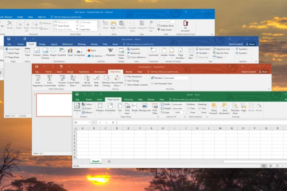Viewport: 287px width, 191px height.
Task: Open the Monitor dropdown in PowerPoint
Action: point(189,78)
